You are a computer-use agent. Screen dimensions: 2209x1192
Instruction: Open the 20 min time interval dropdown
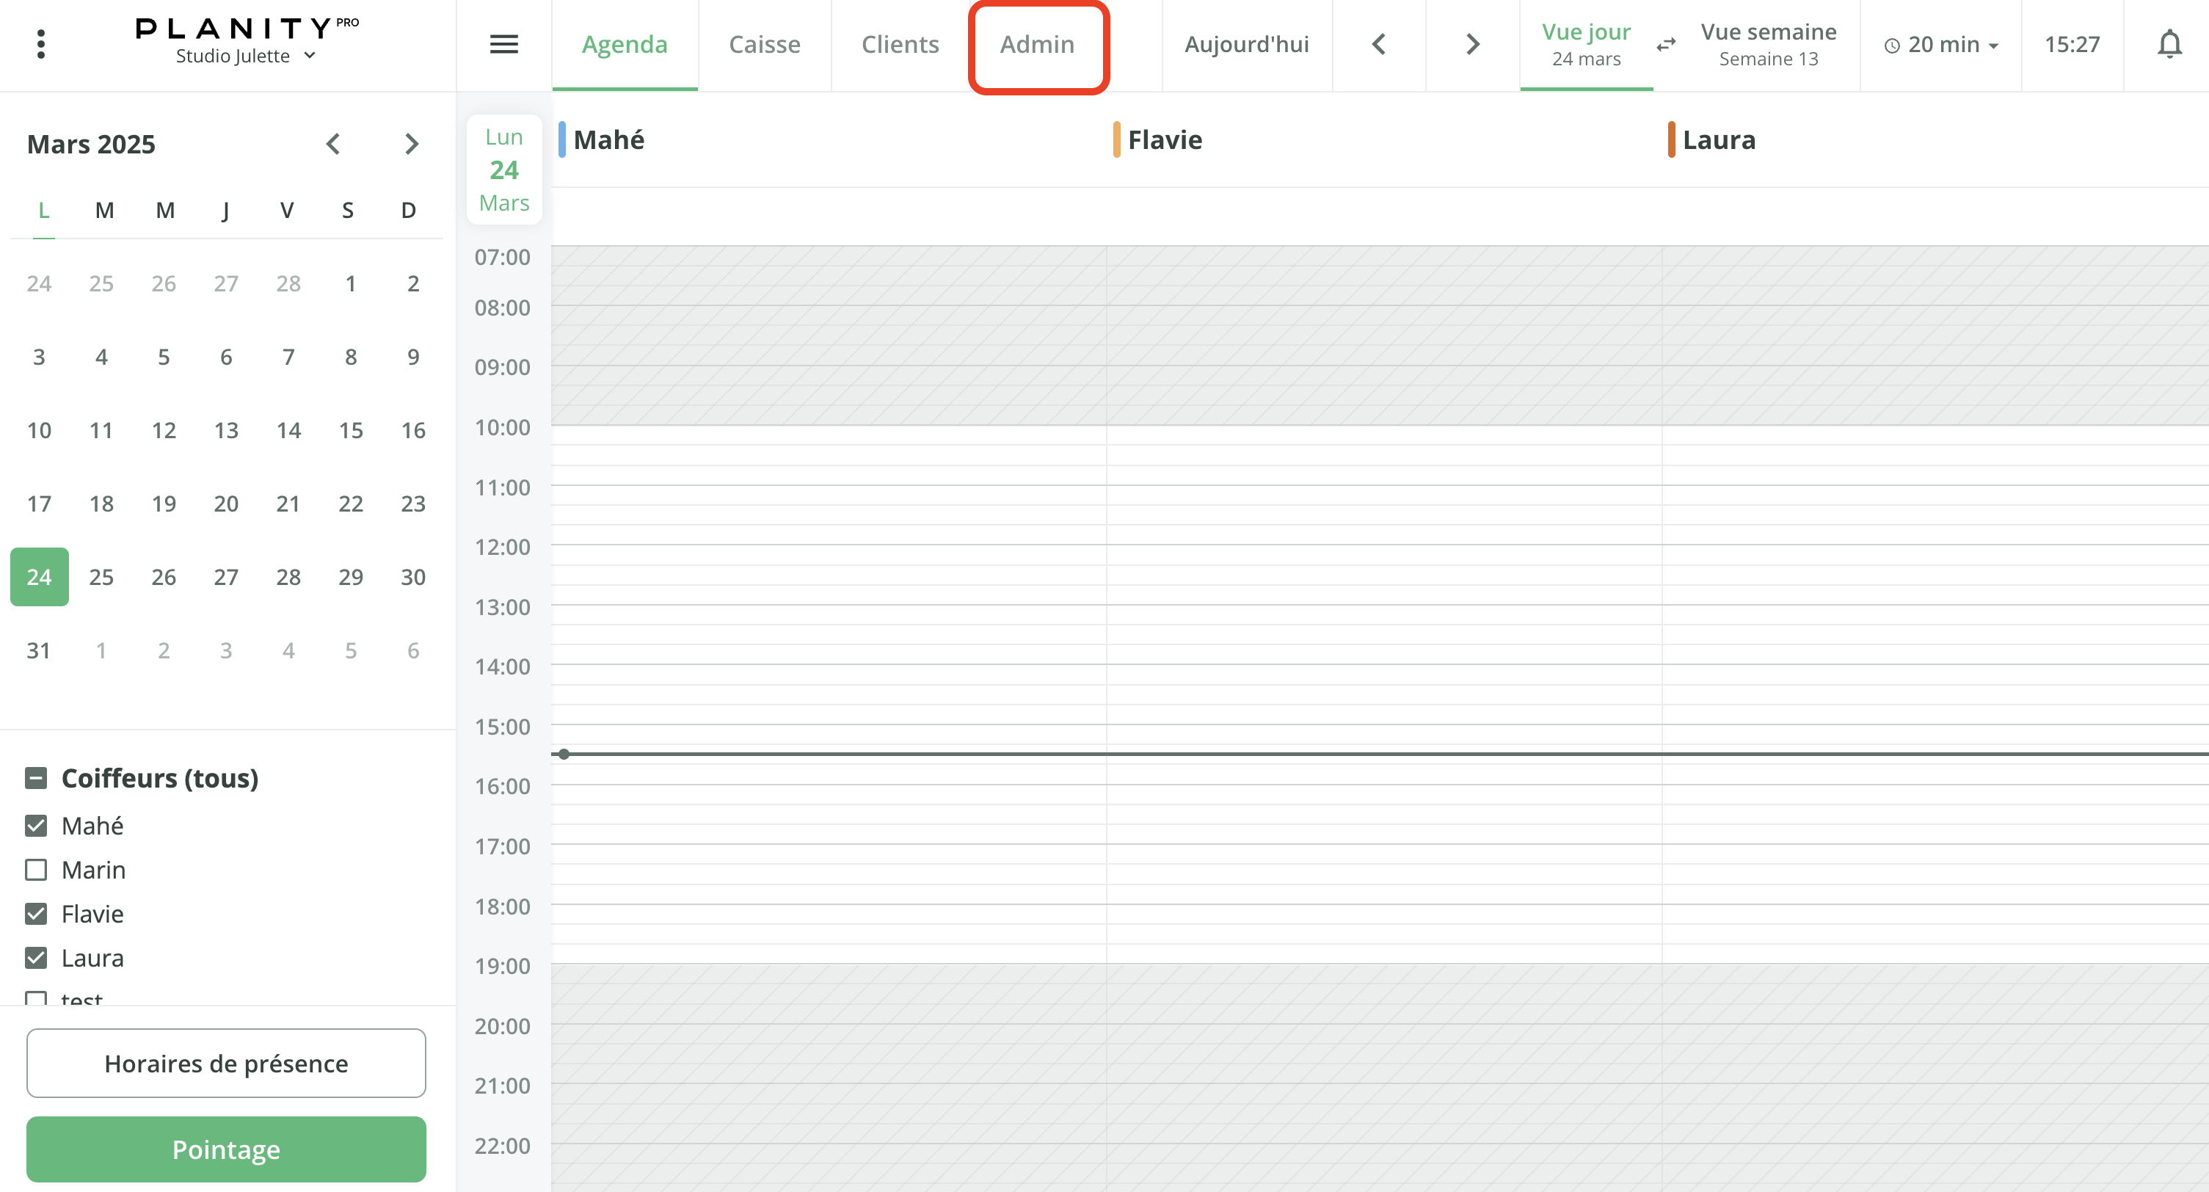pos(1940,44)
